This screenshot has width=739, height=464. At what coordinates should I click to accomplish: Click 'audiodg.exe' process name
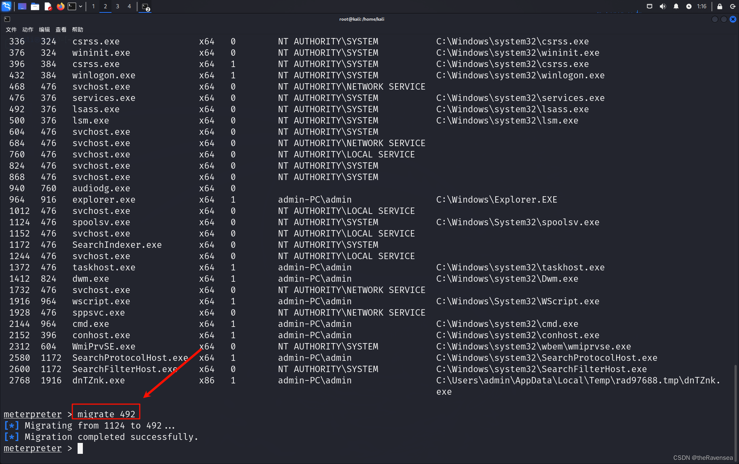pyautogui.click(x=101, y=188)
